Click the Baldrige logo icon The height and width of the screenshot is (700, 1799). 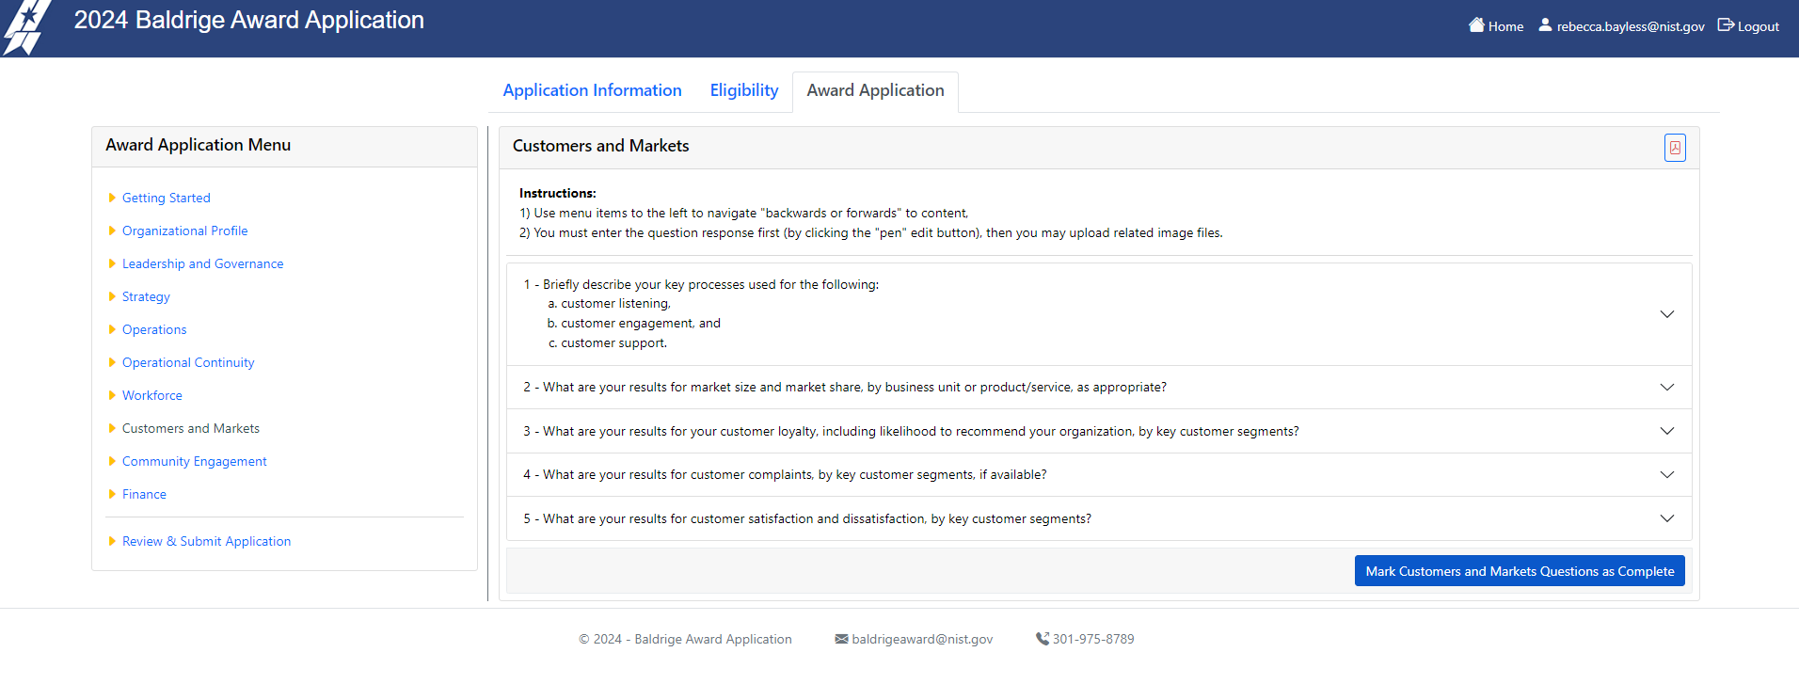pyautogui.click(x=26, y=27)
